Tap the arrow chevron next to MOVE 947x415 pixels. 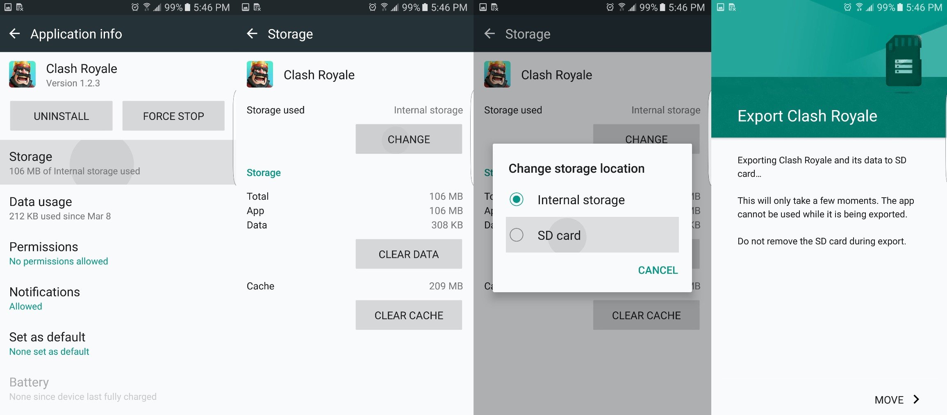916,399
